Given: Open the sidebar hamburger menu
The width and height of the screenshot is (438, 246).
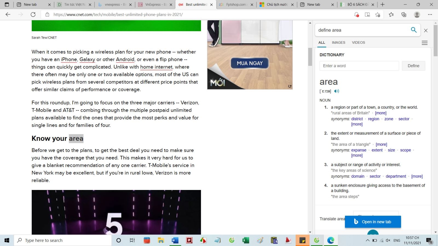Looking at the screenshot, I should (425, 43).
